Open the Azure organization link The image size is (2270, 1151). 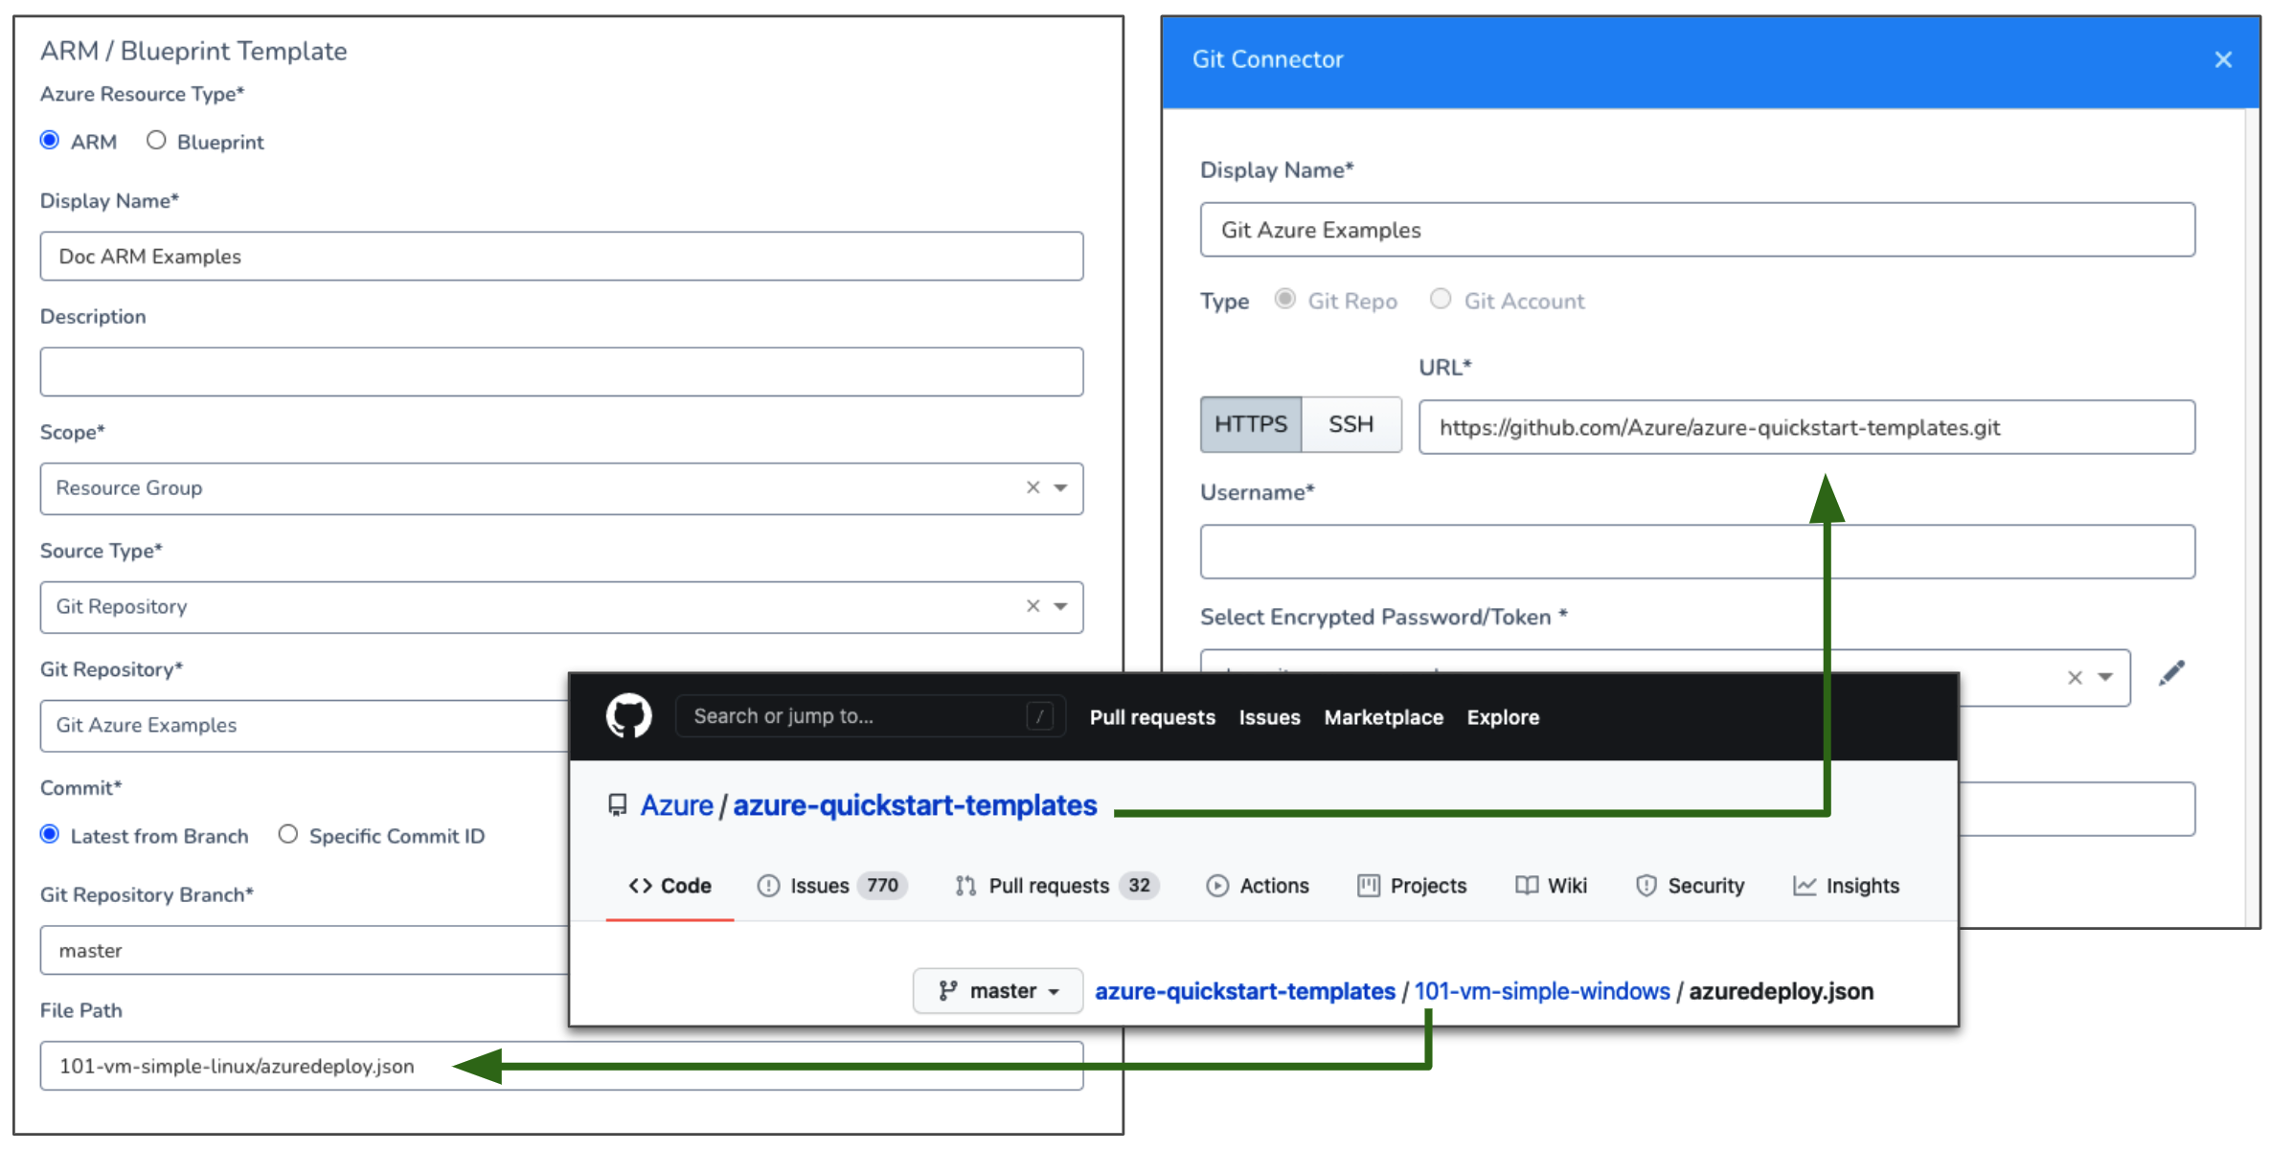pyautogui.click(x=676, y=805)
